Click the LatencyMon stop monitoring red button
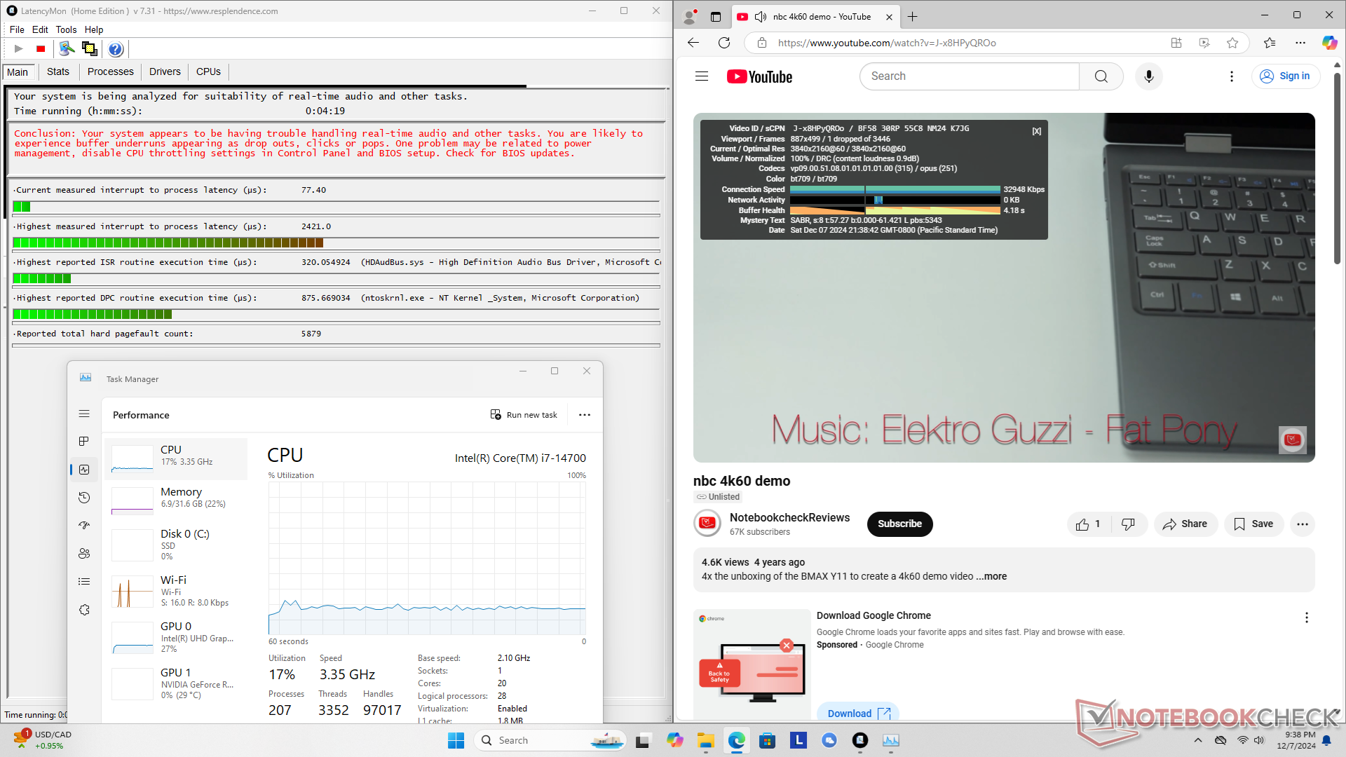The image size is (1346, 757). point(41,49)
